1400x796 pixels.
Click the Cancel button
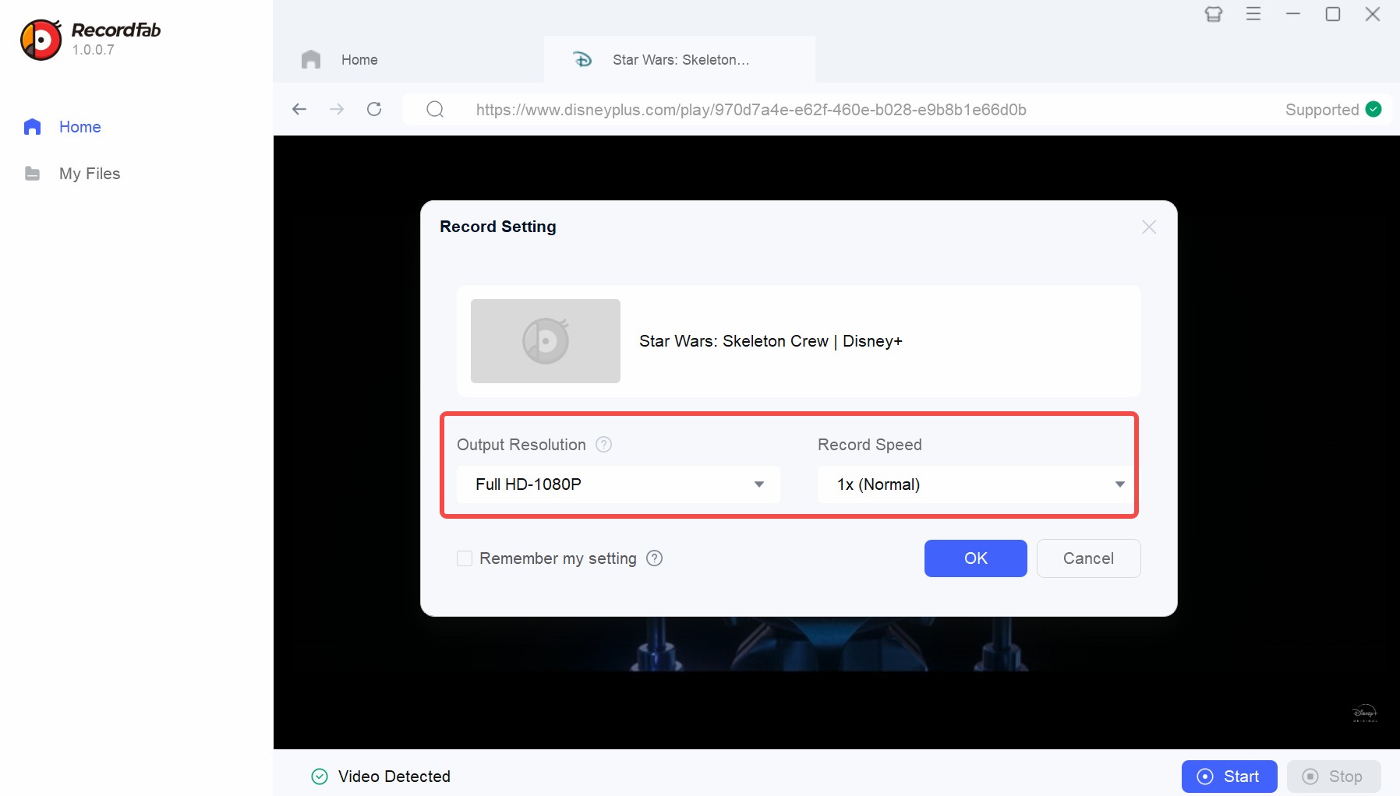pyautogui.click(x=1089, y=558)
